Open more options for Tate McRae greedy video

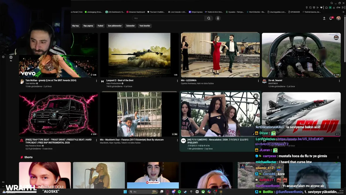(x=97, y=81)
